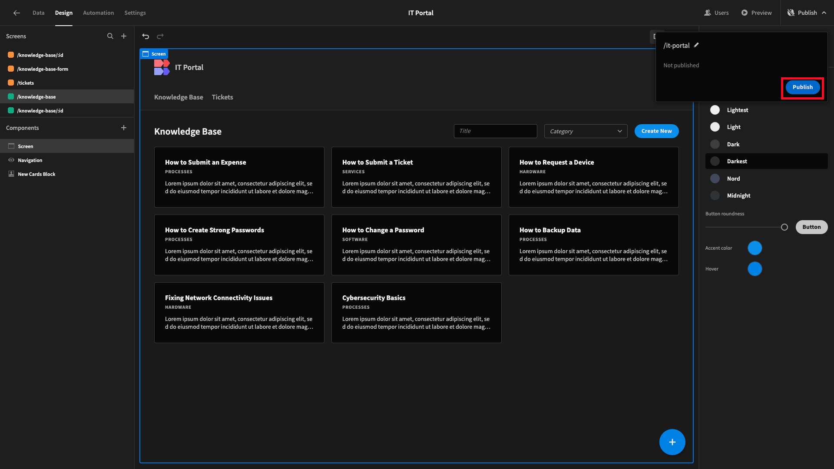Image resolution: width=834 pixels, height=469 pixels.
Task: Toggle Navigation component eye icon
Action: (11, 160)
